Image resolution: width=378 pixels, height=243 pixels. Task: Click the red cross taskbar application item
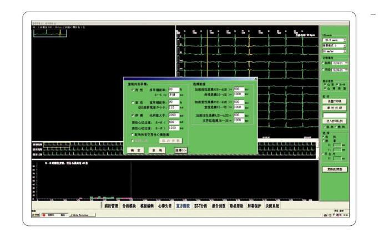point(55,215)
